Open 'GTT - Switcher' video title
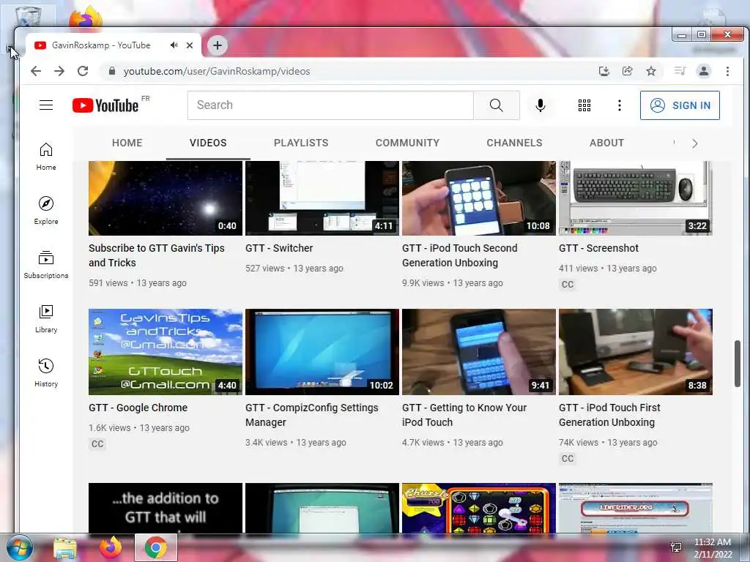 (x=279, y=249)
